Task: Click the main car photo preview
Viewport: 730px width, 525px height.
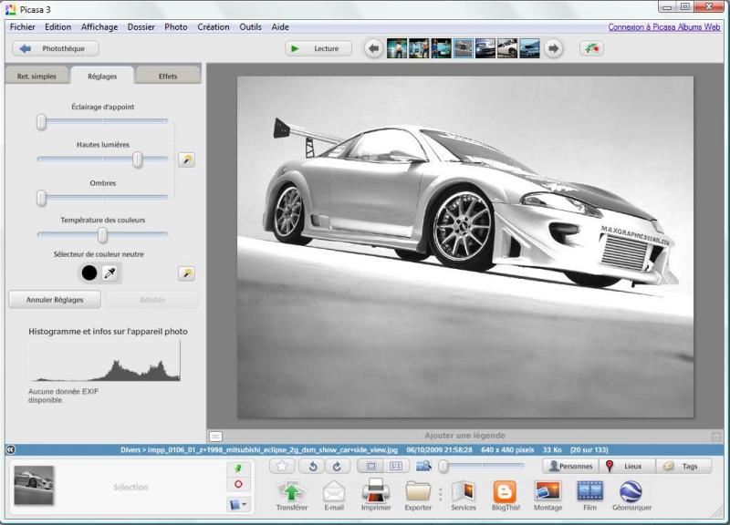Action: [465, 247]
